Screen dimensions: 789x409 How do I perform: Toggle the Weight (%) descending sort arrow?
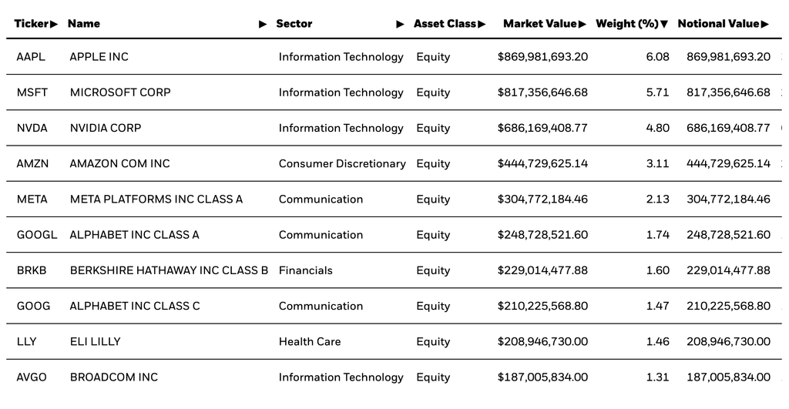(664, 24)
